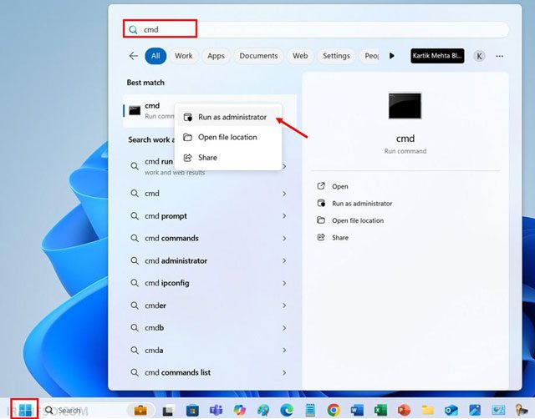
Task: Select the Web filter tab
Action: [x=300, y=56]
